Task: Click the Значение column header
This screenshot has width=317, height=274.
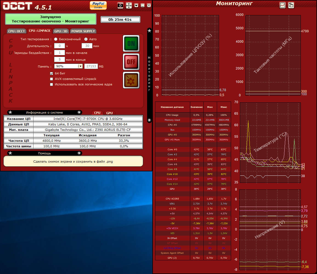Action: (x=197, y=107)
